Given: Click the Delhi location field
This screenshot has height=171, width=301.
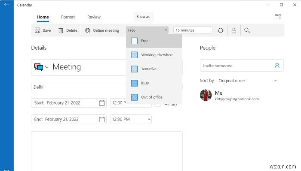Looking at the screenshot, I should pyautogui.click(x=79, y=87).
